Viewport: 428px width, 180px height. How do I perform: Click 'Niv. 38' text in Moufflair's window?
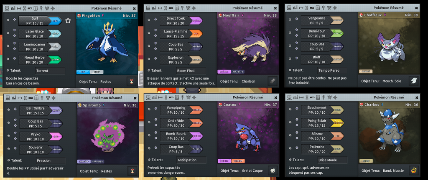pos(270,15)
